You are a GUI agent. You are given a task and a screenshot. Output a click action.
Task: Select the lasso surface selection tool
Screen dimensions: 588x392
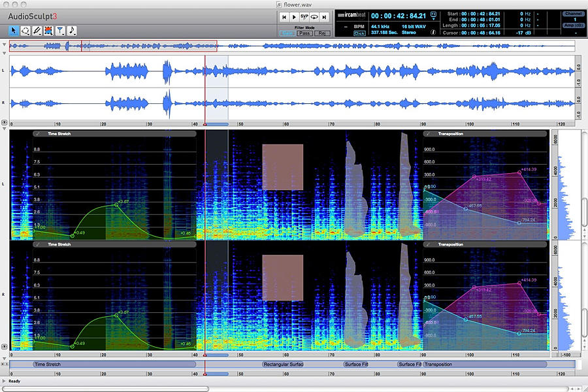point(25,31)
